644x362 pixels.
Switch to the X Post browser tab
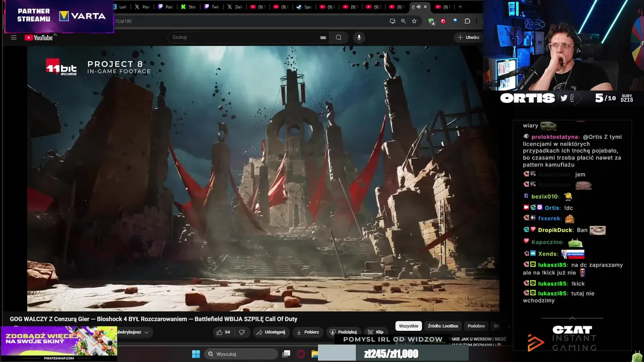click(142, 7)
